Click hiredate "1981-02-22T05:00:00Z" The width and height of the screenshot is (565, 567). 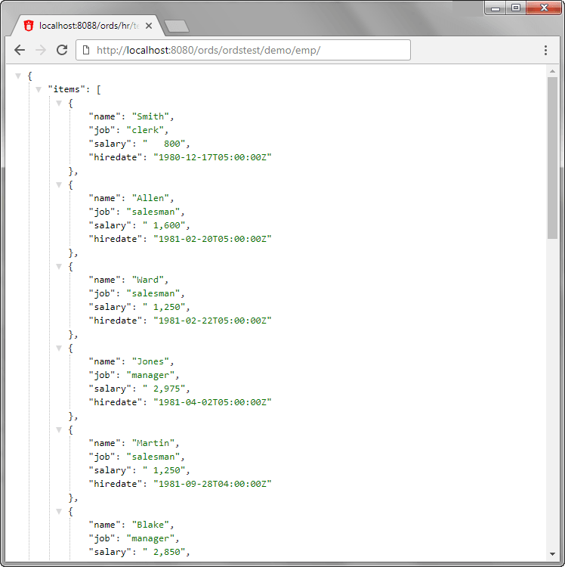(212, 321)
